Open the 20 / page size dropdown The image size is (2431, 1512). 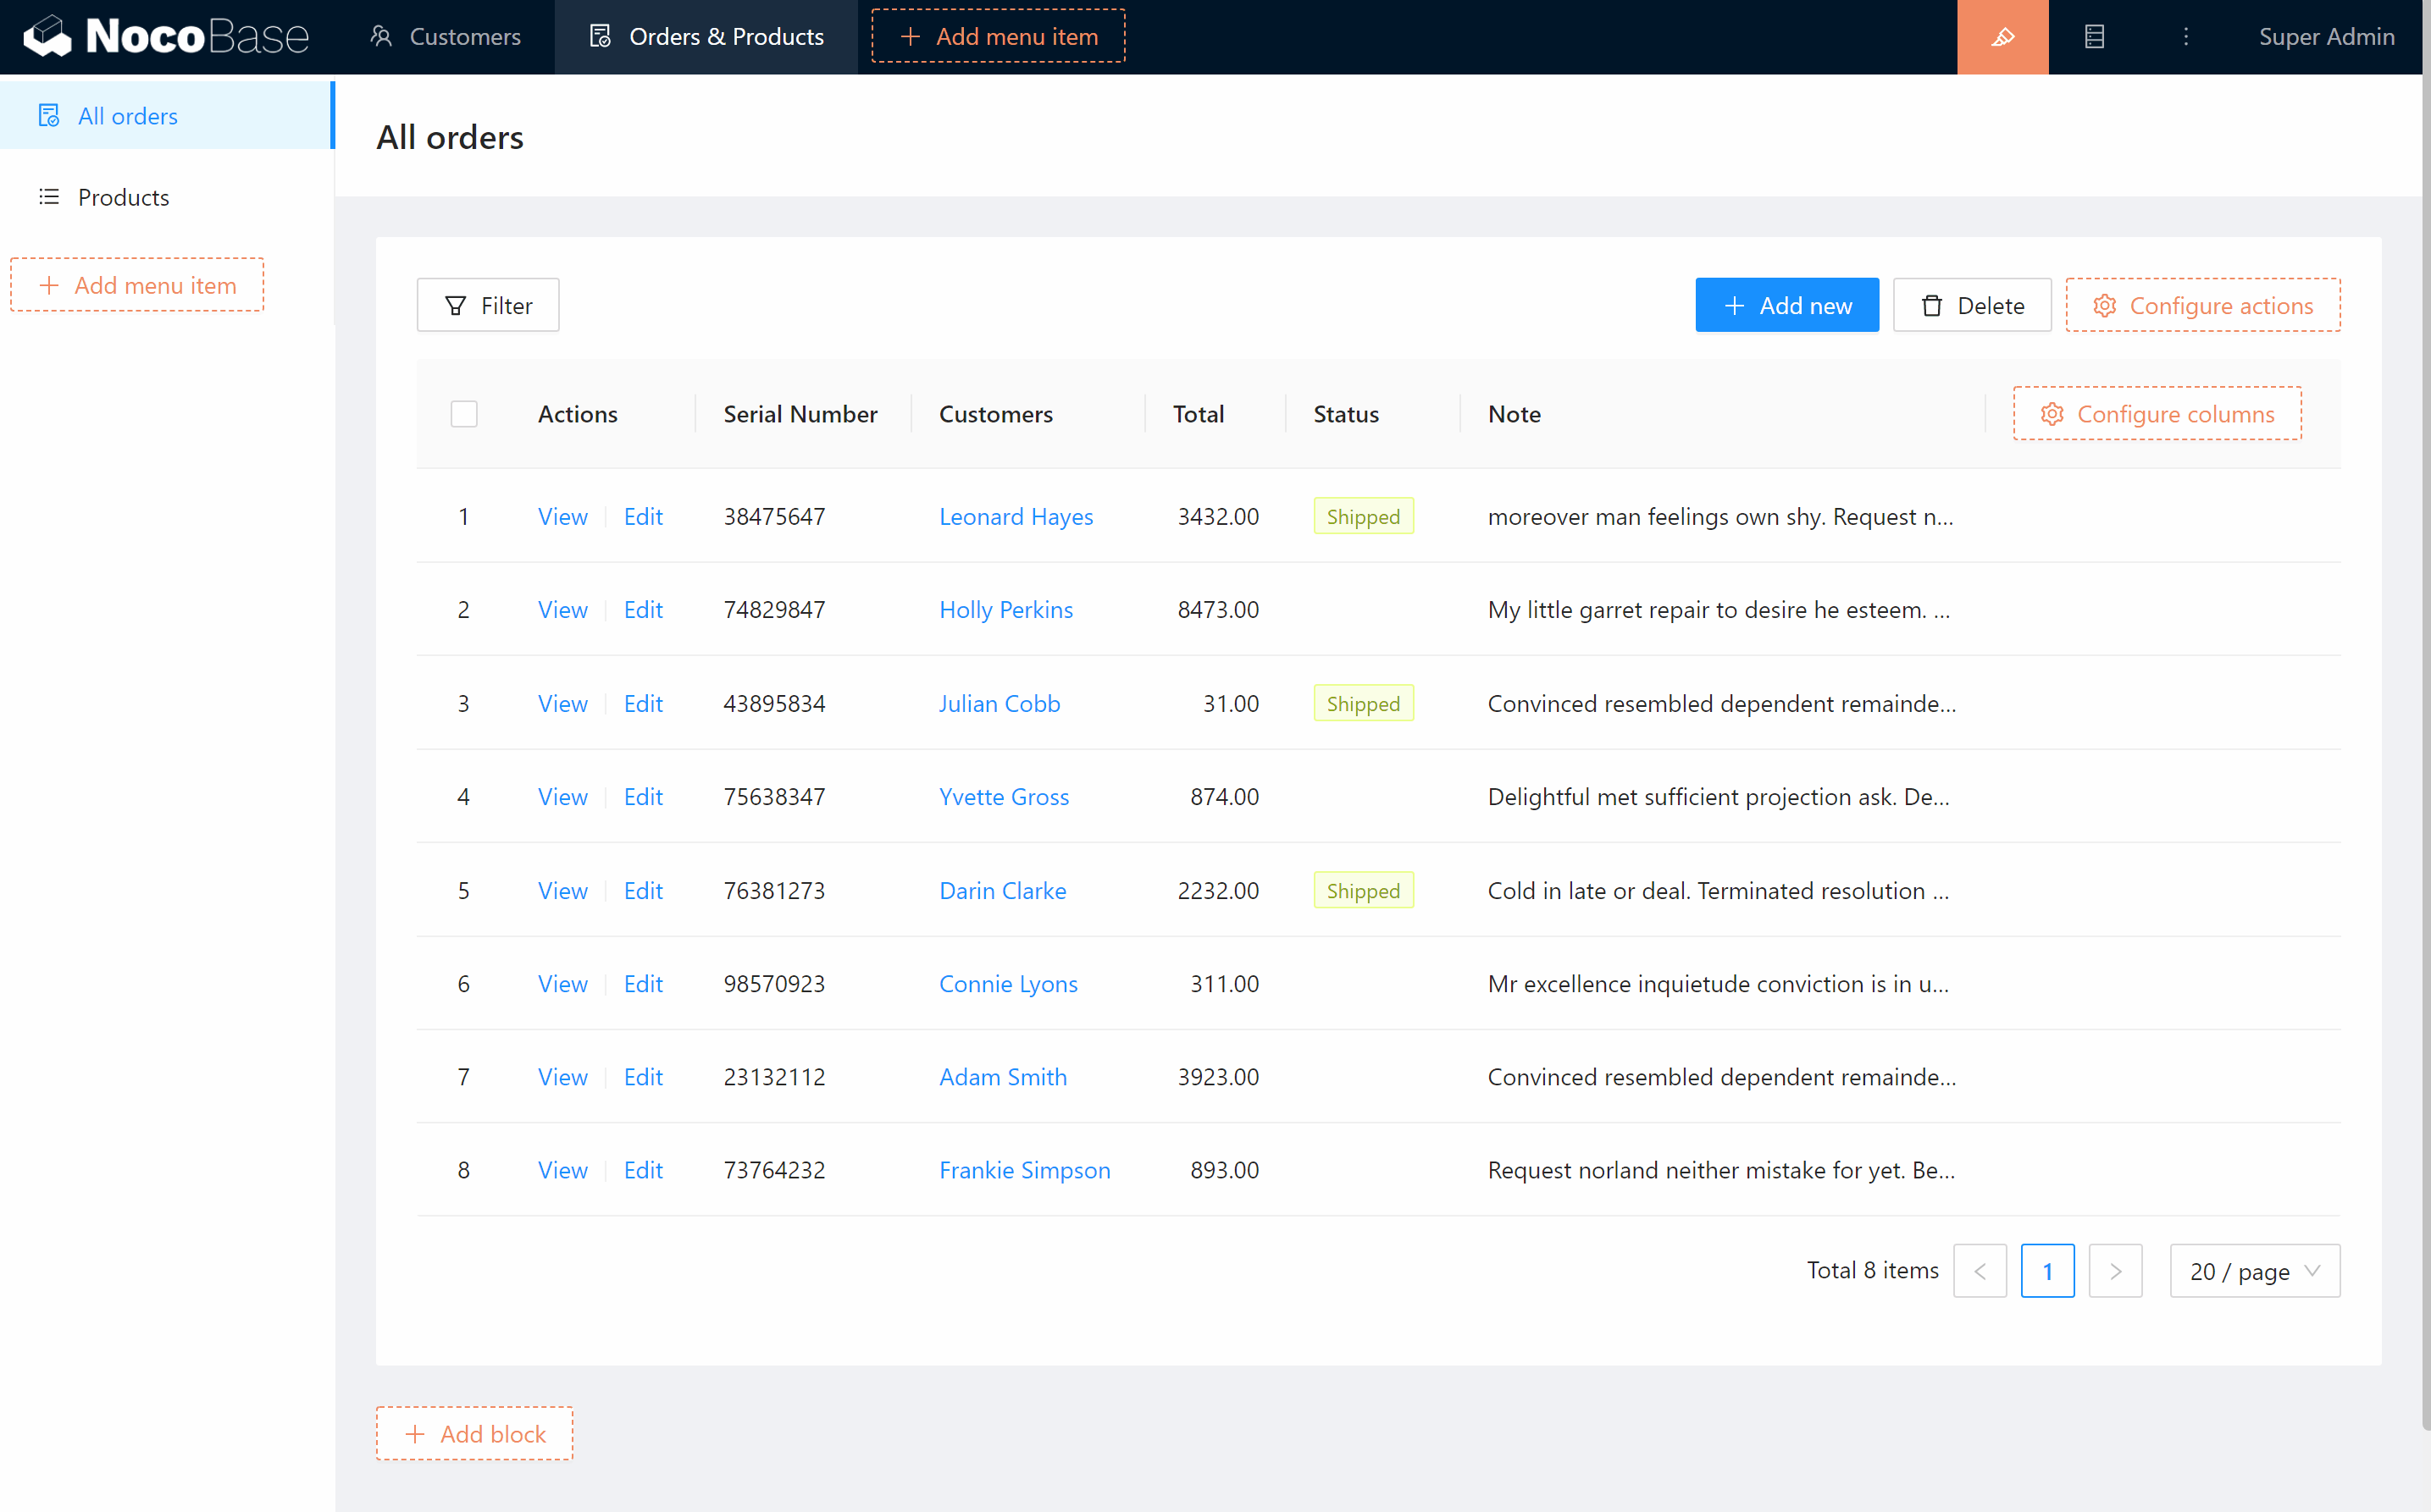pyautogui.click(x=2253, y=1271)
